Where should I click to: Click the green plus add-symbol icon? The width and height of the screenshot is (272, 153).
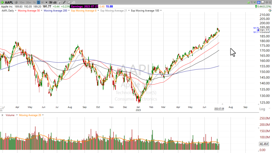pos(3,3)
